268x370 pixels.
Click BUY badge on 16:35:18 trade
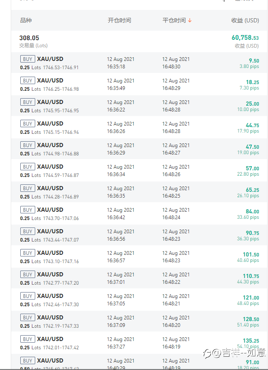coord(28,59)
